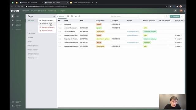The image size is (196, 110).
Task: Open the chart reports view icon
Action: (x=76, y=16)
